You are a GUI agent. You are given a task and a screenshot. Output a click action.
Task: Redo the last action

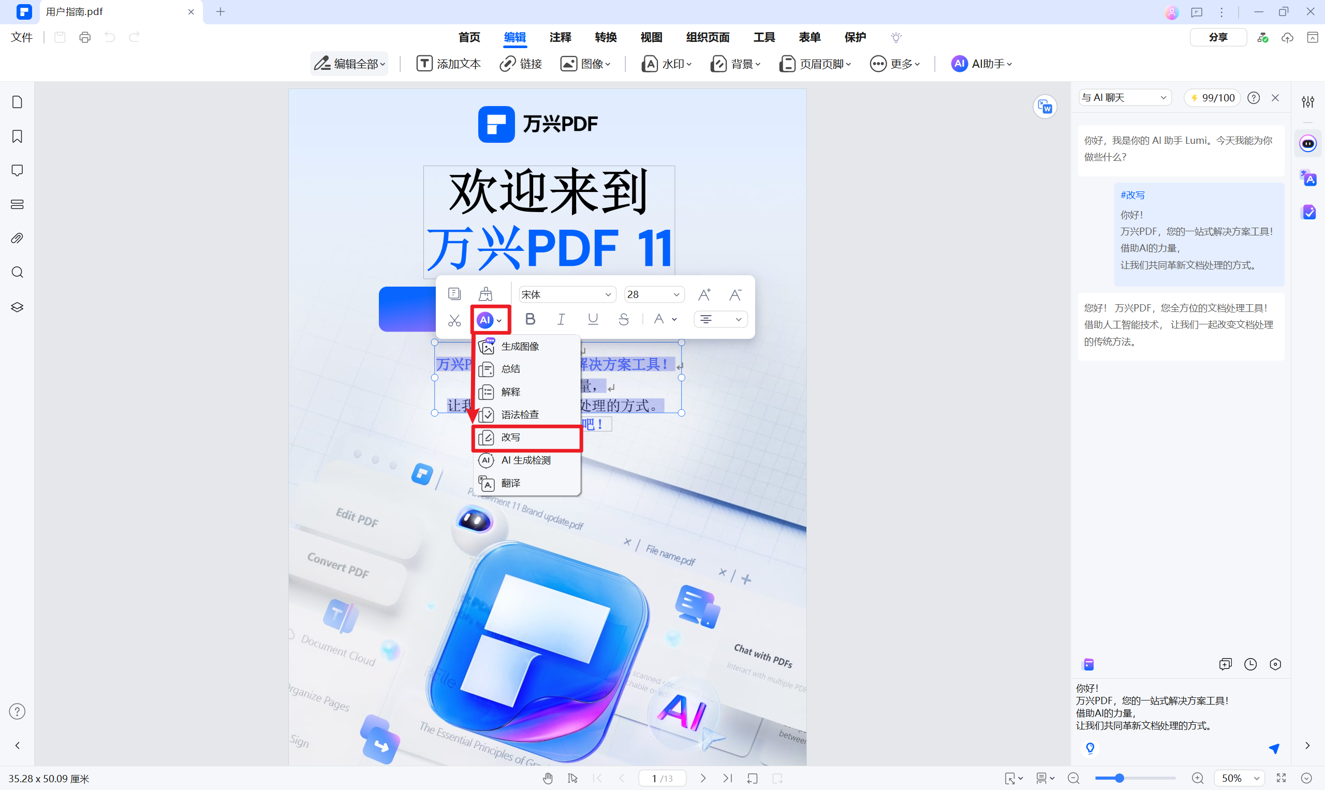(x=134, y=37)
